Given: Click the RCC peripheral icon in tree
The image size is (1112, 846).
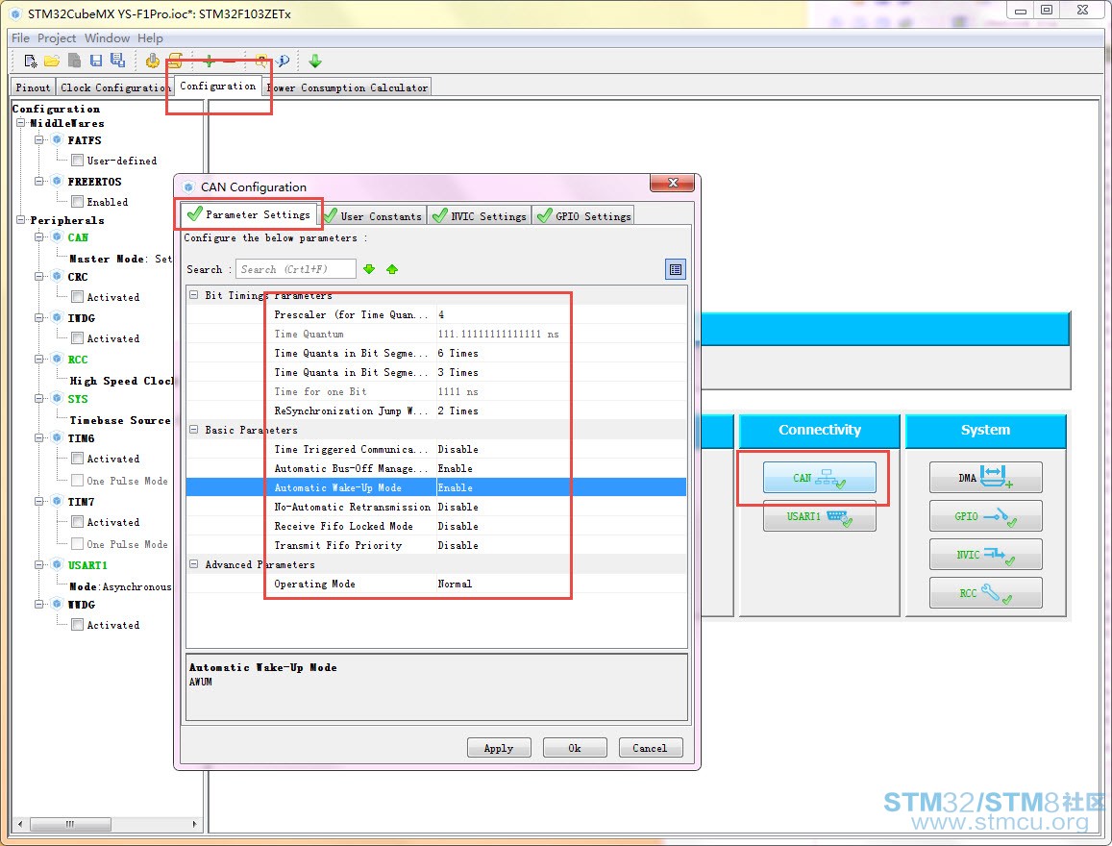Looking at the screenshot, I should pos(58,359).
